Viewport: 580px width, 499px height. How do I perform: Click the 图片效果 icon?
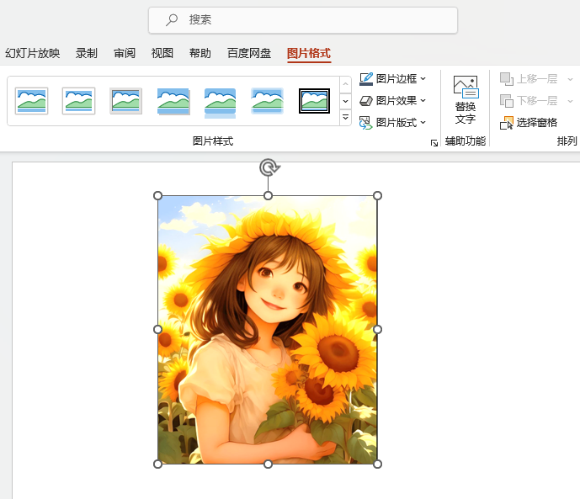point(366,100)
